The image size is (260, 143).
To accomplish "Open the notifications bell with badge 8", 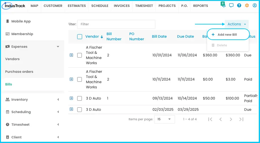I will pyautogui.click(x=223, y=5).
